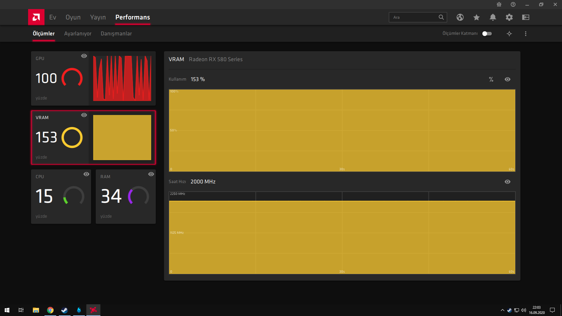
Task: Open notifications bell icon
Action: 493,17
